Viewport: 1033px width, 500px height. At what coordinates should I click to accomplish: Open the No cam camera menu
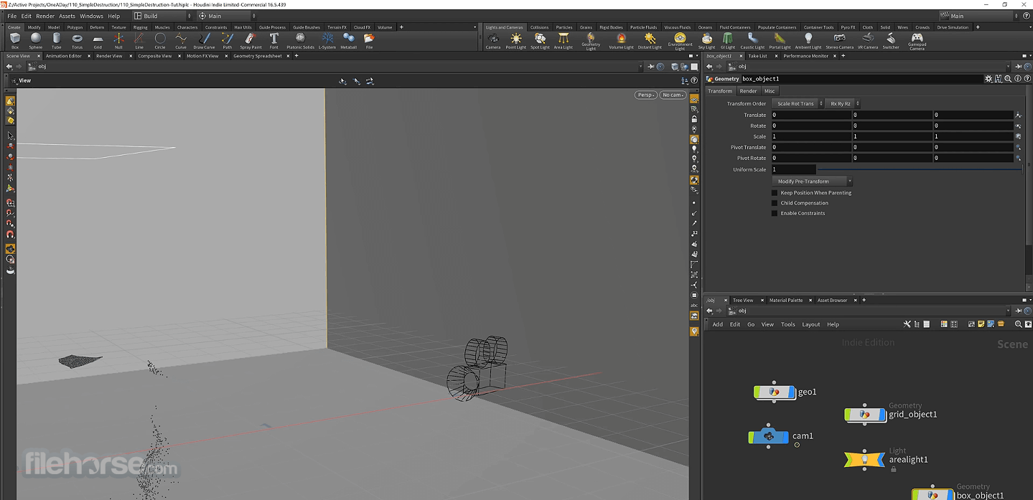(x=673, y=95)
